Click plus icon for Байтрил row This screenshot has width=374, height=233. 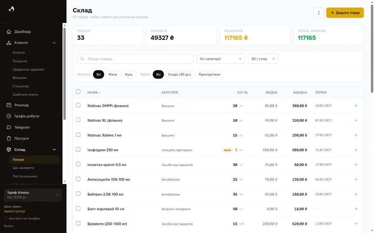point(356,194)
